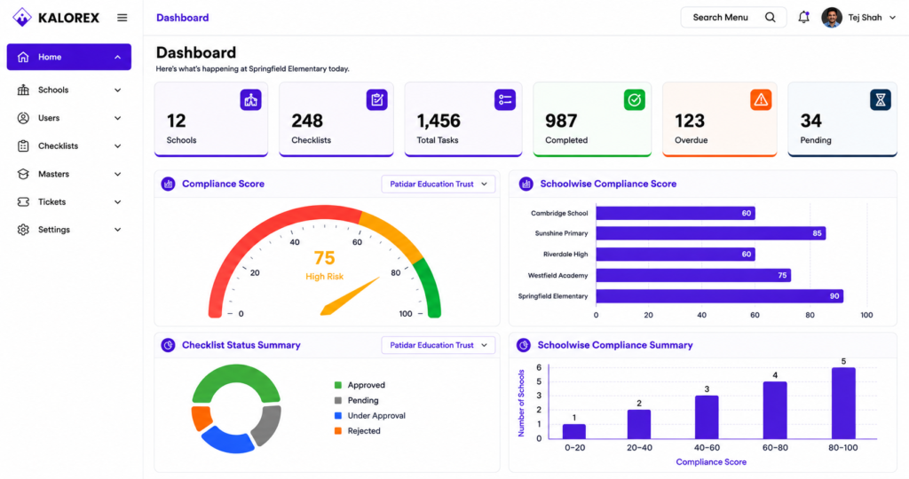Click the Settings gear icon
This screenshot has width=909, height=479.
point(23,230)
